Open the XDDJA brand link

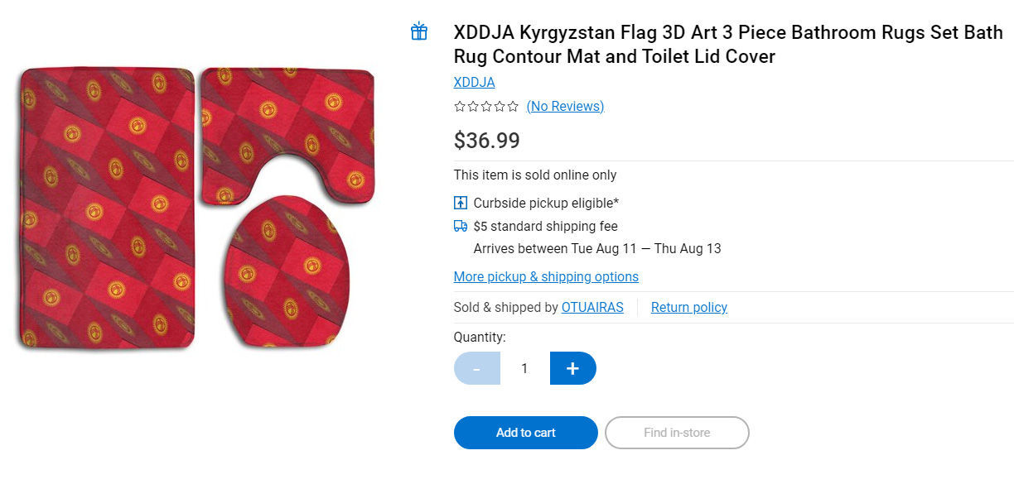click(474, 82)
